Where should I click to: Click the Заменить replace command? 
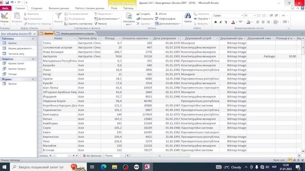click(x=202, y=14)
